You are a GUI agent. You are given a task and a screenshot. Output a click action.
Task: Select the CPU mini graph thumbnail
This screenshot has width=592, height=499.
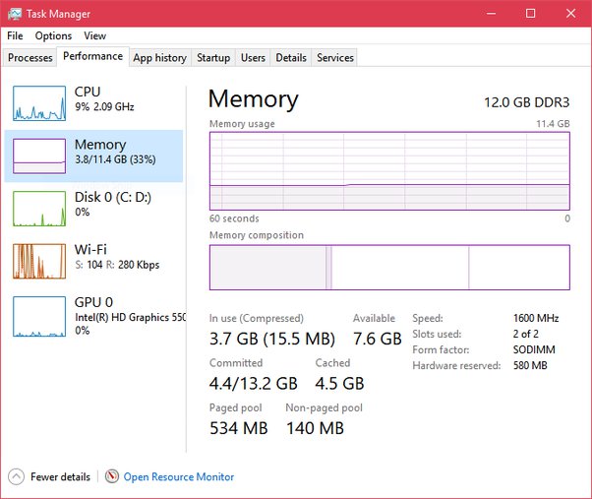(39, 103)
